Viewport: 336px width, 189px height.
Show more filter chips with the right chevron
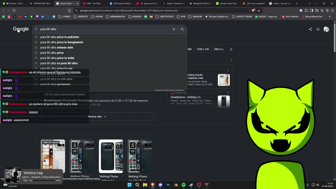coord(231,49)
